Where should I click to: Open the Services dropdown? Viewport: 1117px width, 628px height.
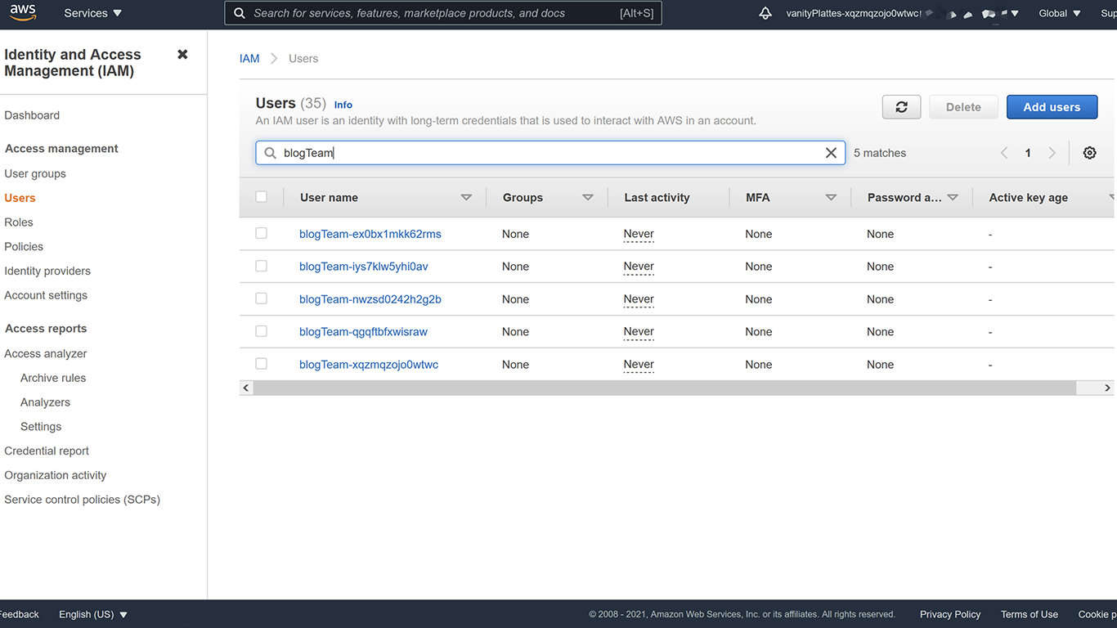click(93, 13)
